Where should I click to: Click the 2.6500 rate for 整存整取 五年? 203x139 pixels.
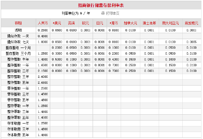43,83
